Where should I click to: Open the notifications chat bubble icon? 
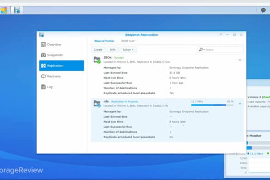(263, 10)
